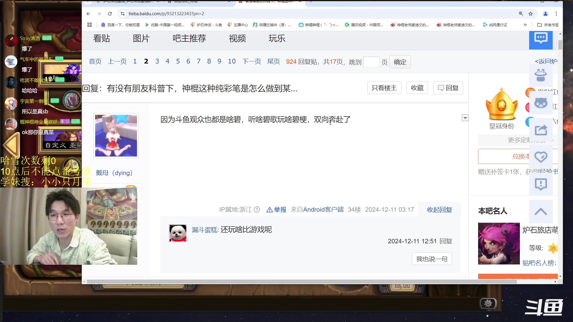Go to 上一页

pyautogui.click(x=117, y=62)
